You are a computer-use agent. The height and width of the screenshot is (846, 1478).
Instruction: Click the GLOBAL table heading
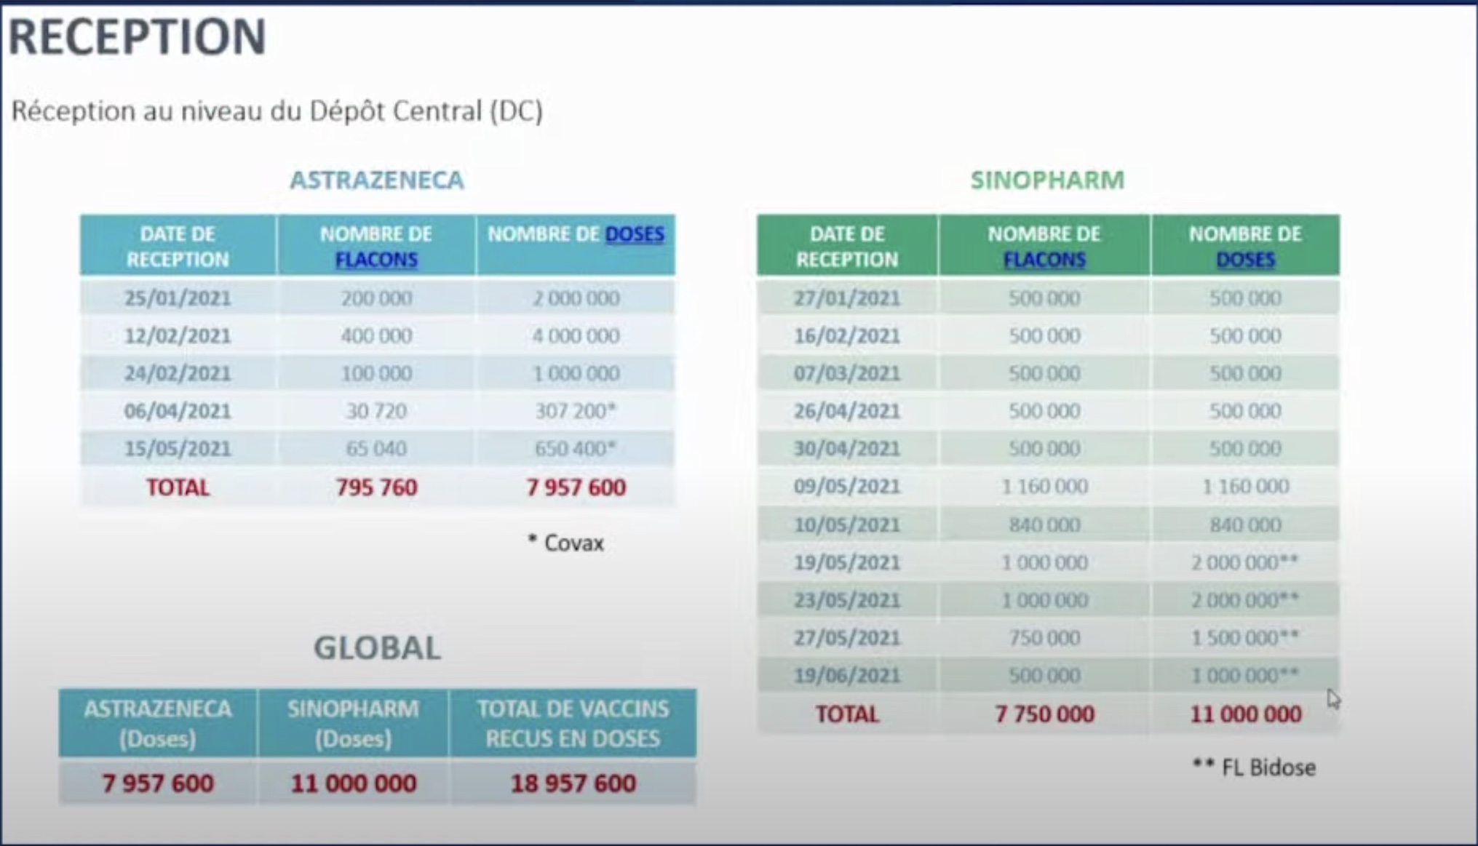(x=376, y=647)
